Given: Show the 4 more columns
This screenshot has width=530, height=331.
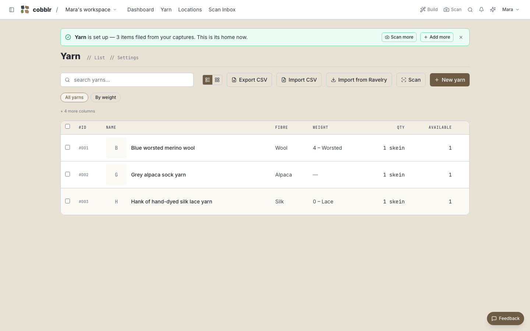Looking at the screenshot, I should (78, 111).
